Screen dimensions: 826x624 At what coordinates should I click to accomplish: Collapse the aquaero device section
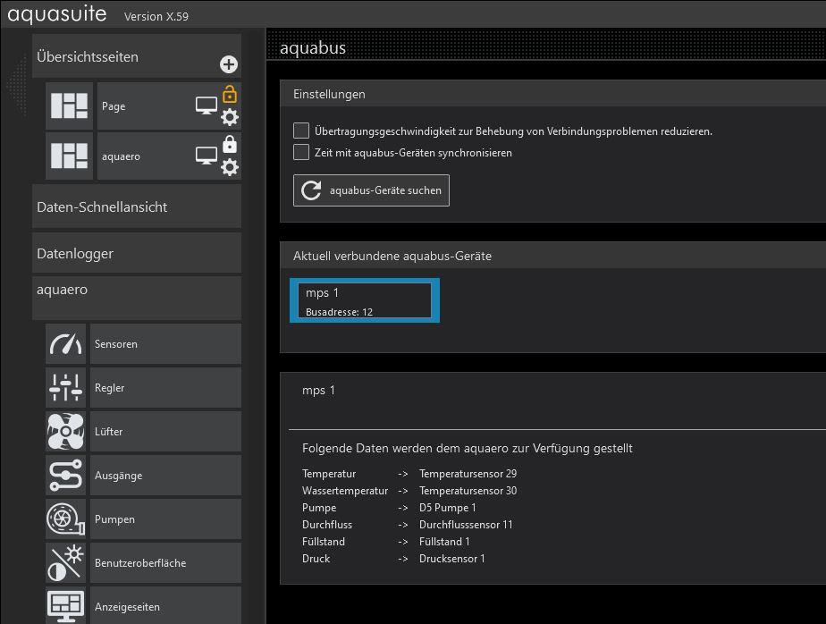click(137, 298)
